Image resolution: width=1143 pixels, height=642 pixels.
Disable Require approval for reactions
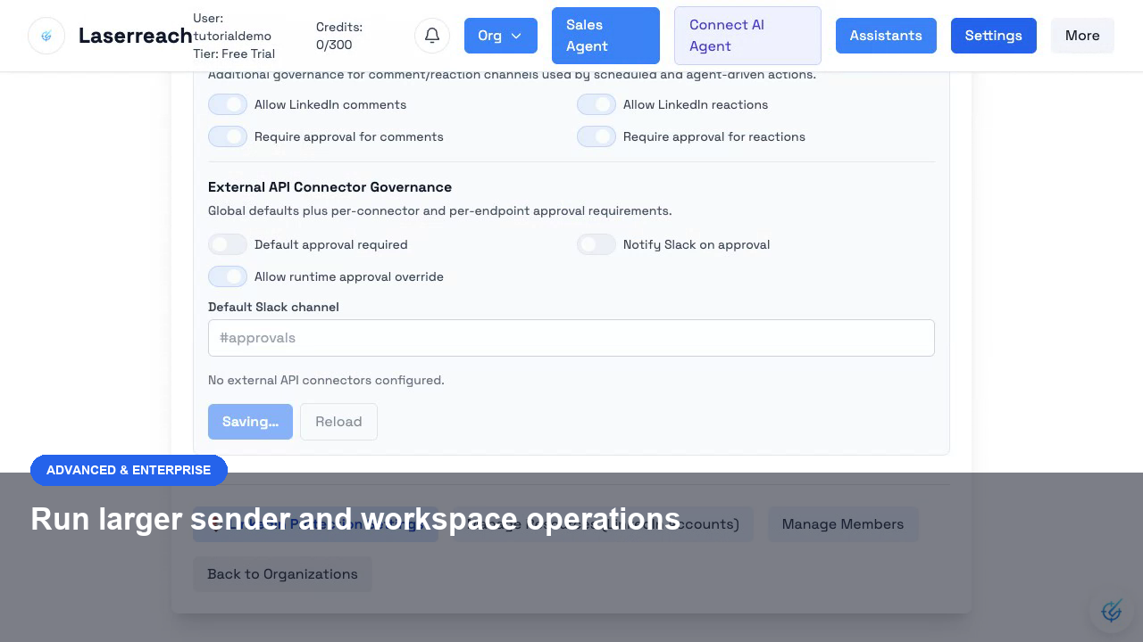597,136
